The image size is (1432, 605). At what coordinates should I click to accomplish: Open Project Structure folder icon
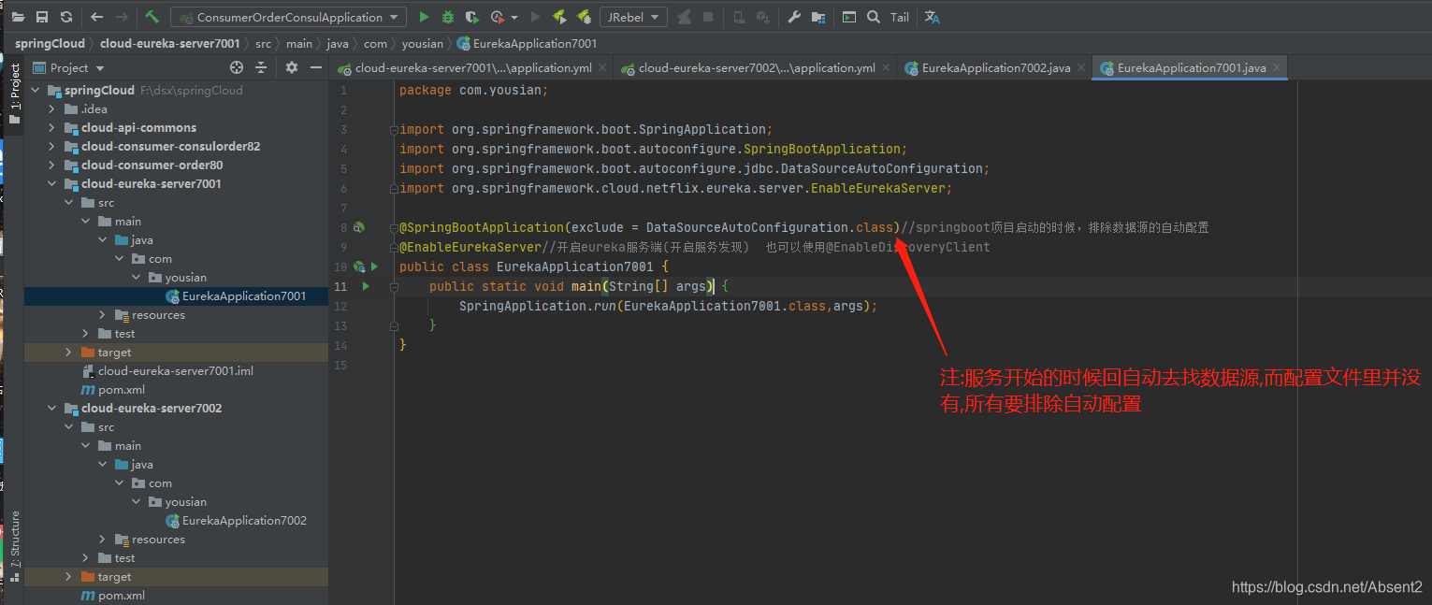(818, 17)
